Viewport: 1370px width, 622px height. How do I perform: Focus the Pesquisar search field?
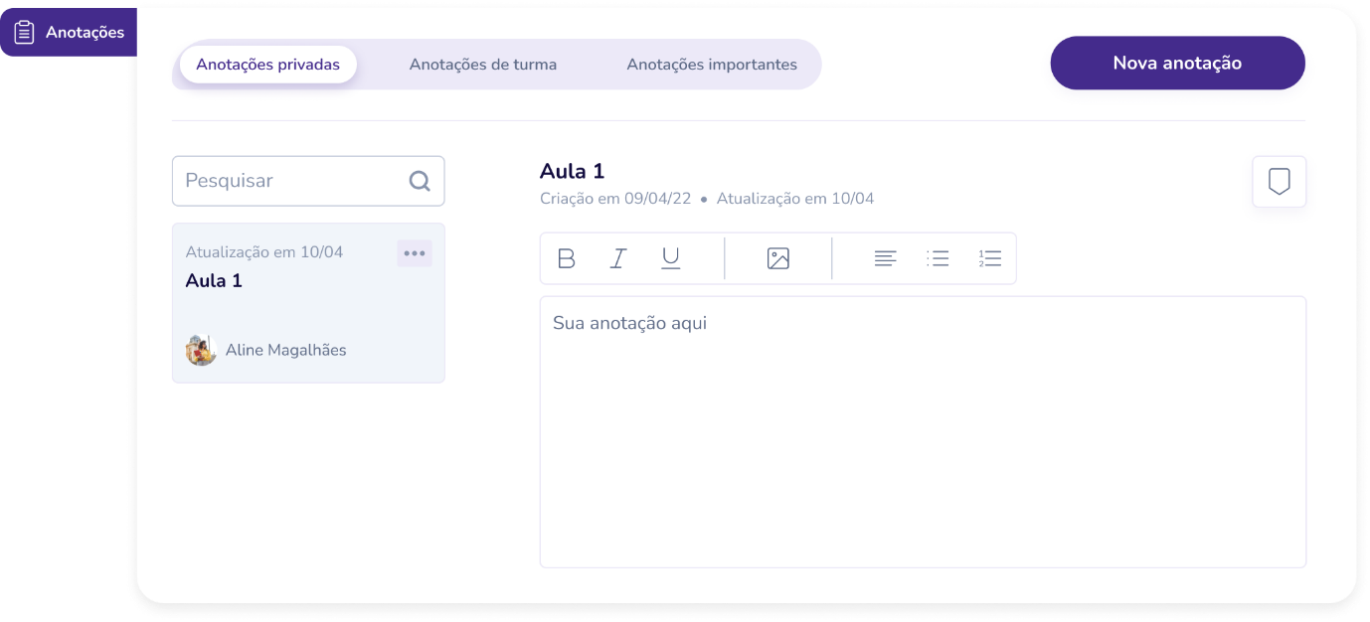click(293, 181)
